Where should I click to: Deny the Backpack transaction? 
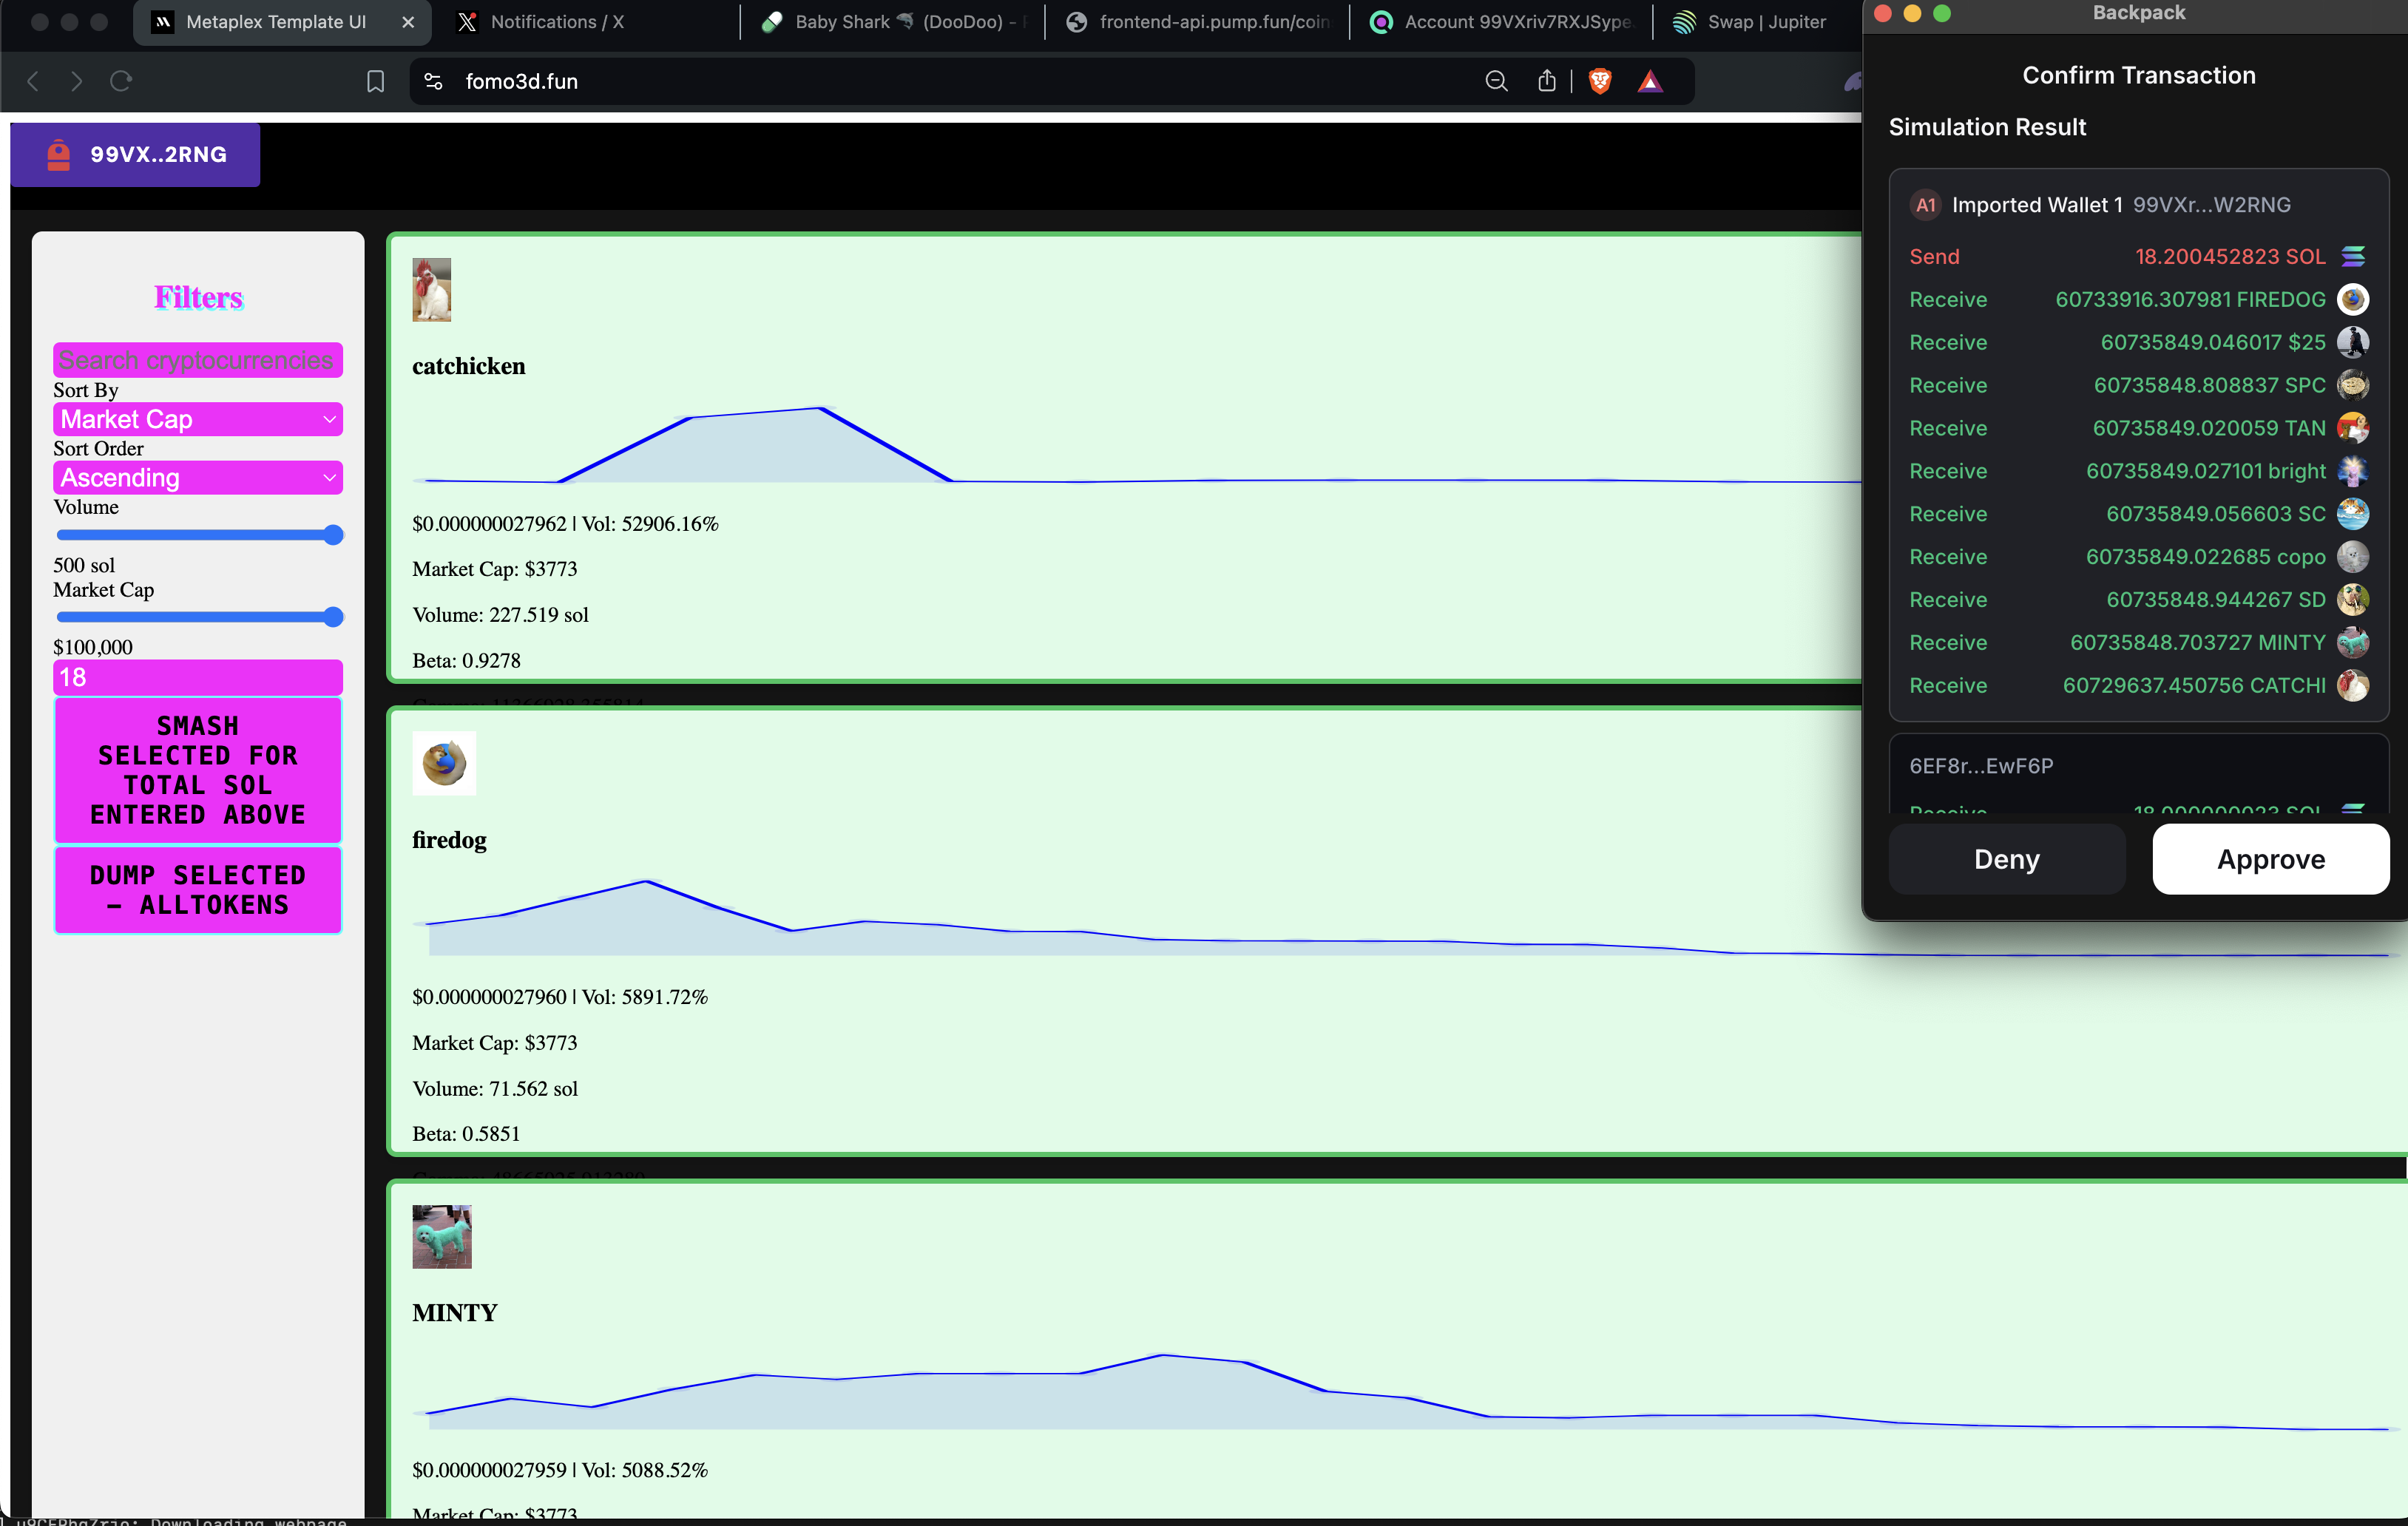tap(2006, 859)
